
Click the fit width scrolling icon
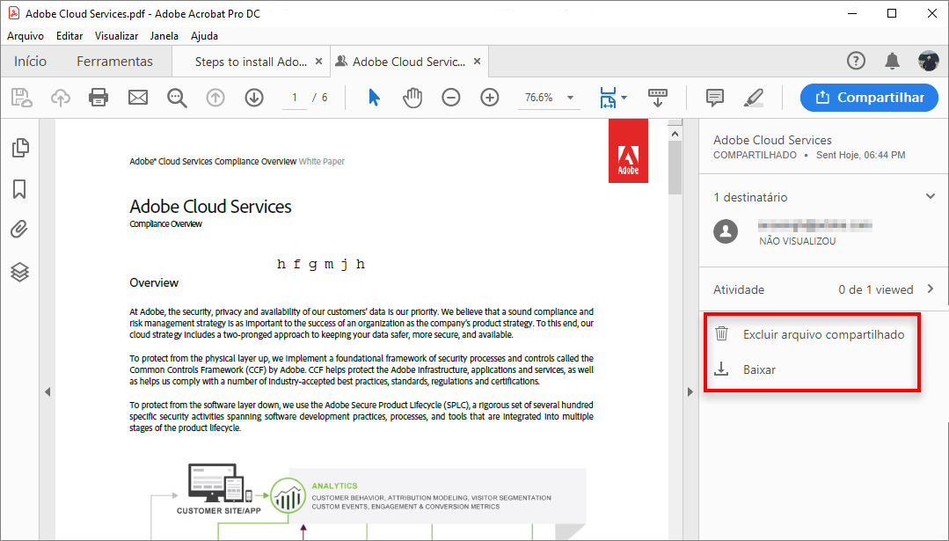point(608,98)
